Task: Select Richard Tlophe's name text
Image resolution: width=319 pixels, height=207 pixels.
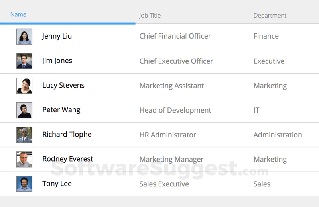Action: tap(67, 135)
